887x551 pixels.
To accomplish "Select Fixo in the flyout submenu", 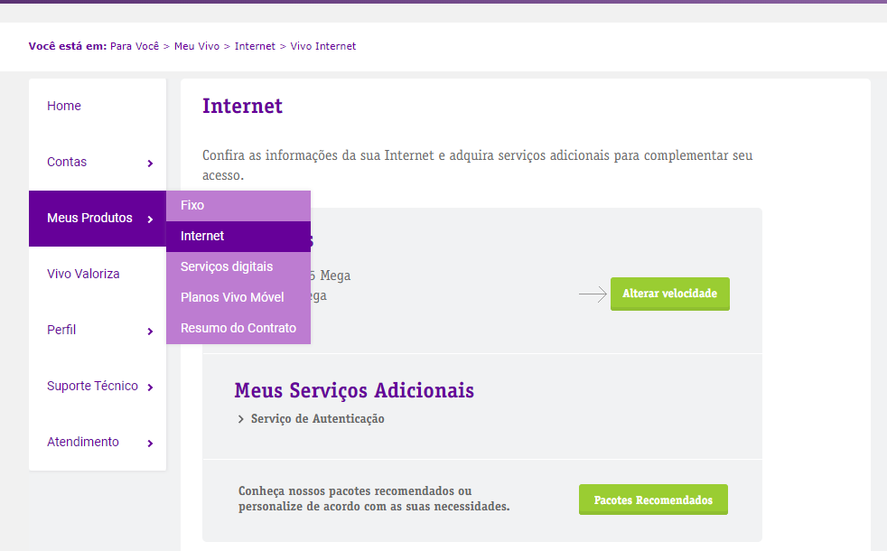I will (x=191, y=205).
